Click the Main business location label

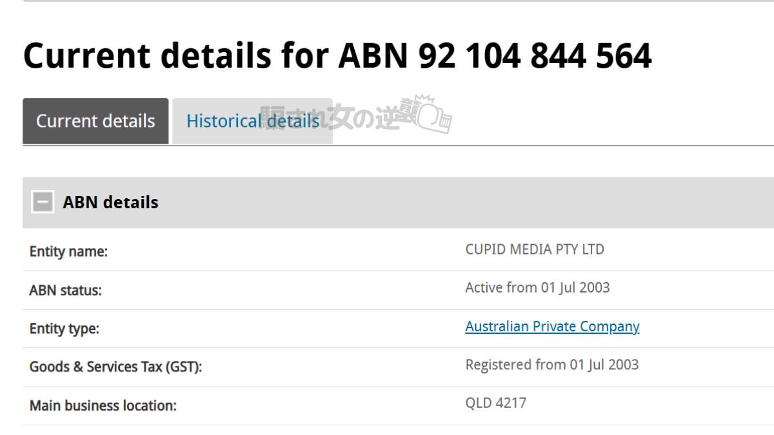103,406
